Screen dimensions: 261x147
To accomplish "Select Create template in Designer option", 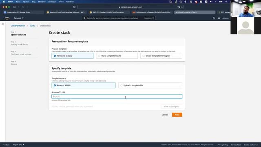I will click(161, 56).
